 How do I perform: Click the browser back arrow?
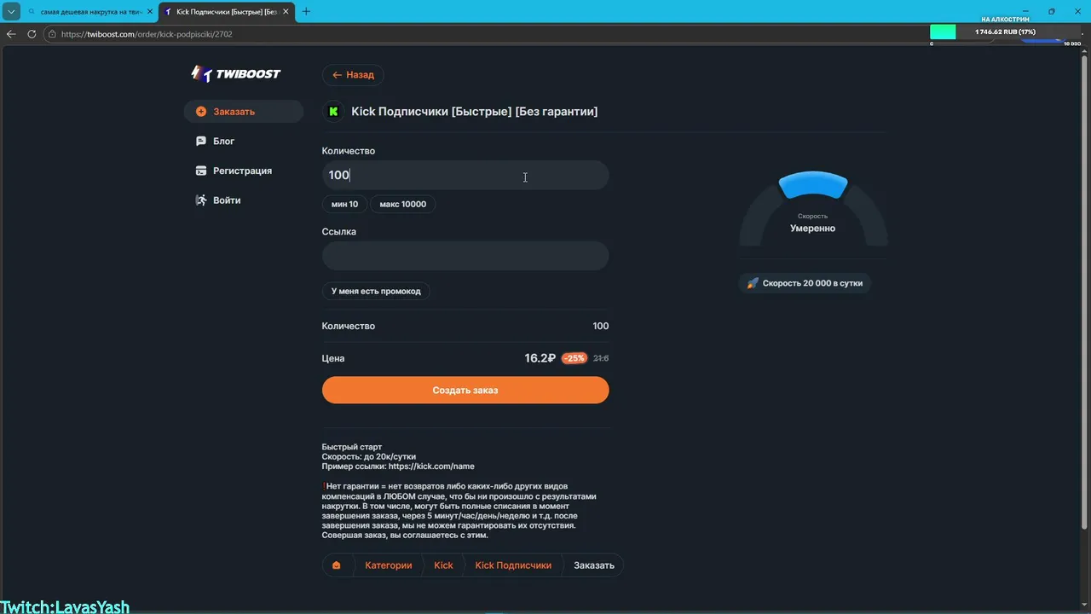[11, 34]
